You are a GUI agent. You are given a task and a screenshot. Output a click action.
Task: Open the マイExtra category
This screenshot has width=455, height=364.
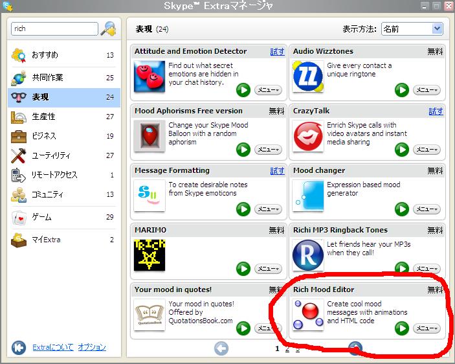tap(64, 240)
